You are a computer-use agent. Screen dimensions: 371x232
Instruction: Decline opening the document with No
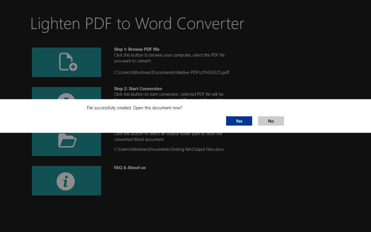tap(271, 121)
